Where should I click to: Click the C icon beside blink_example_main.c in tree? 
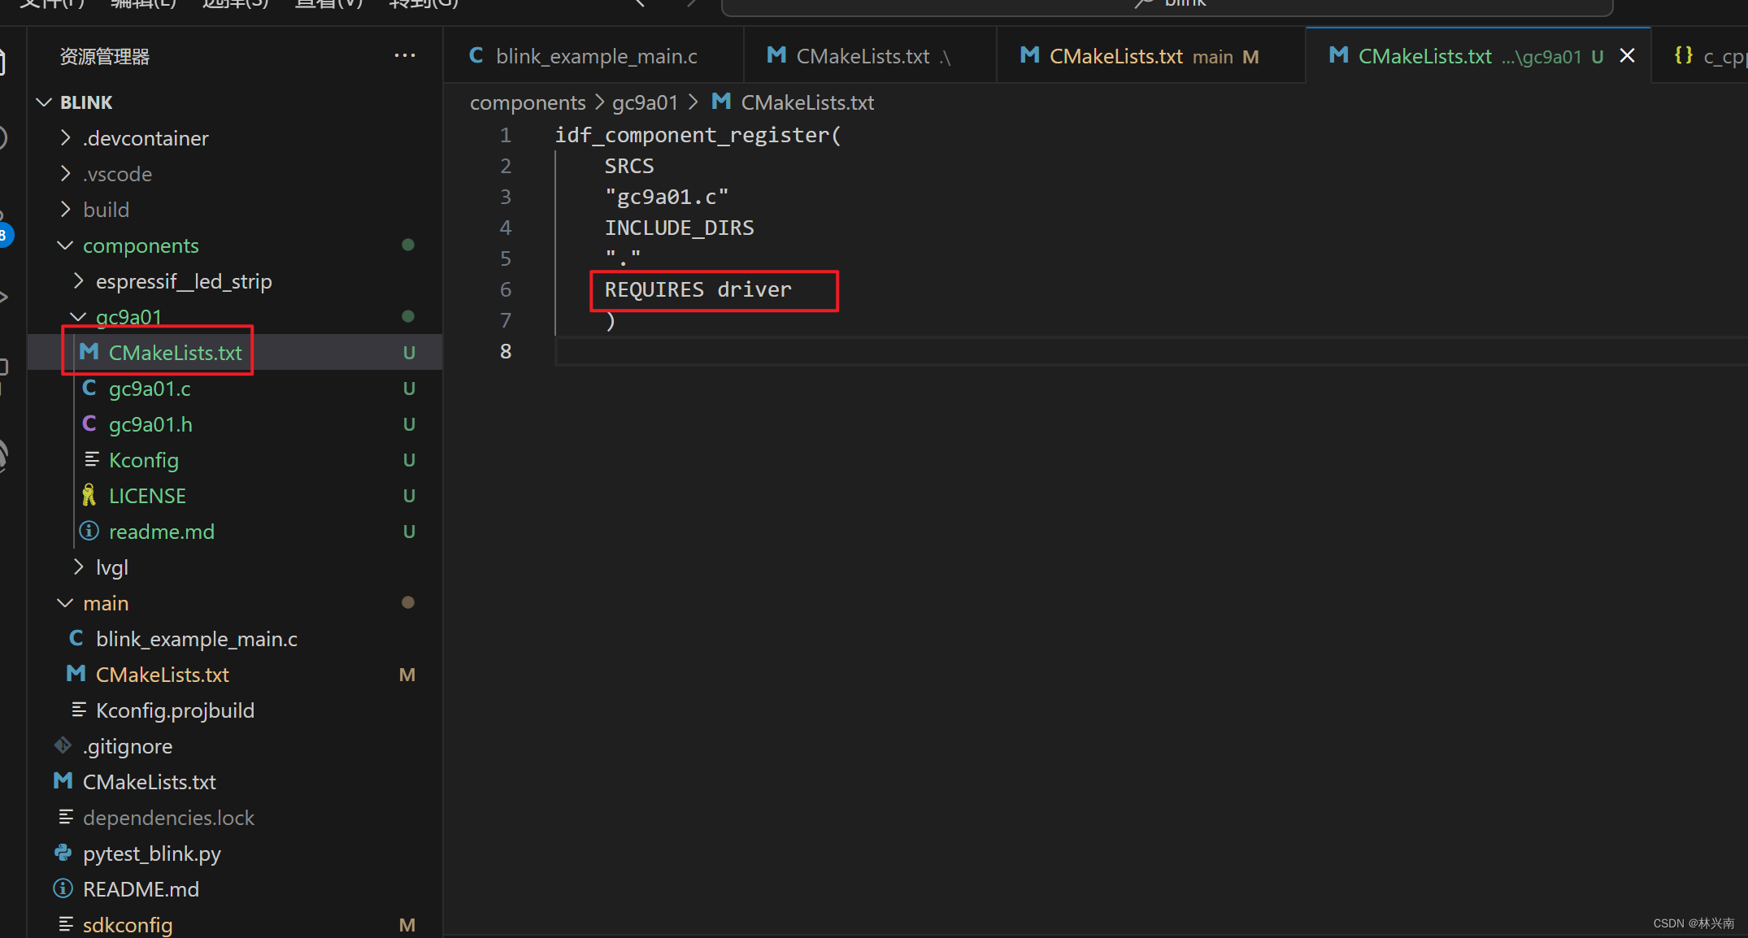76,638
